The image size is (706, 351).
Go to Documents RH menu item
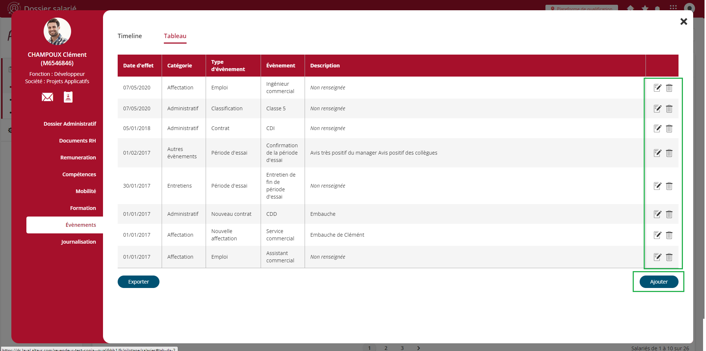(x=77, y=141)
